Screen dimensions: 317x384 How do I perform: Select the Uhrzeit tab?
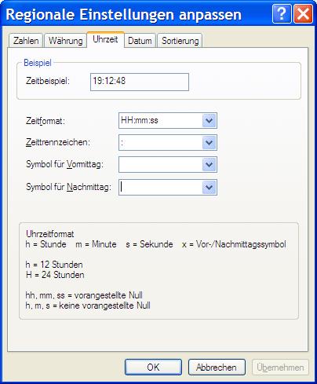tap(105, 40)
